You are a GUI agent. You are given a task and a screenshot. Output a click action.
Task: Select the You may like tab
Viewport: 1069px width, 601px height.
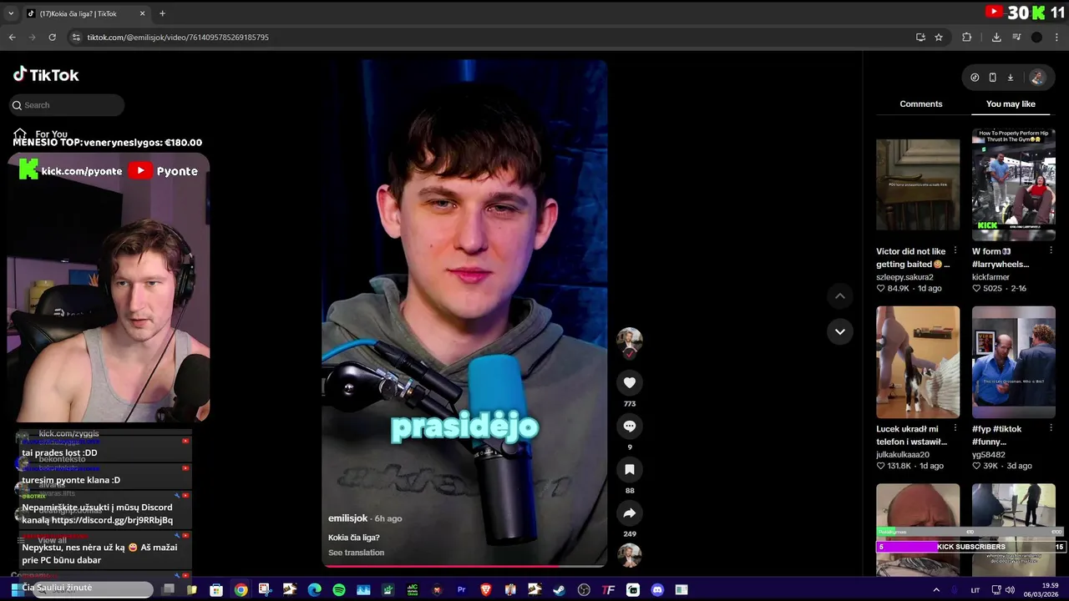point(1011,104)
